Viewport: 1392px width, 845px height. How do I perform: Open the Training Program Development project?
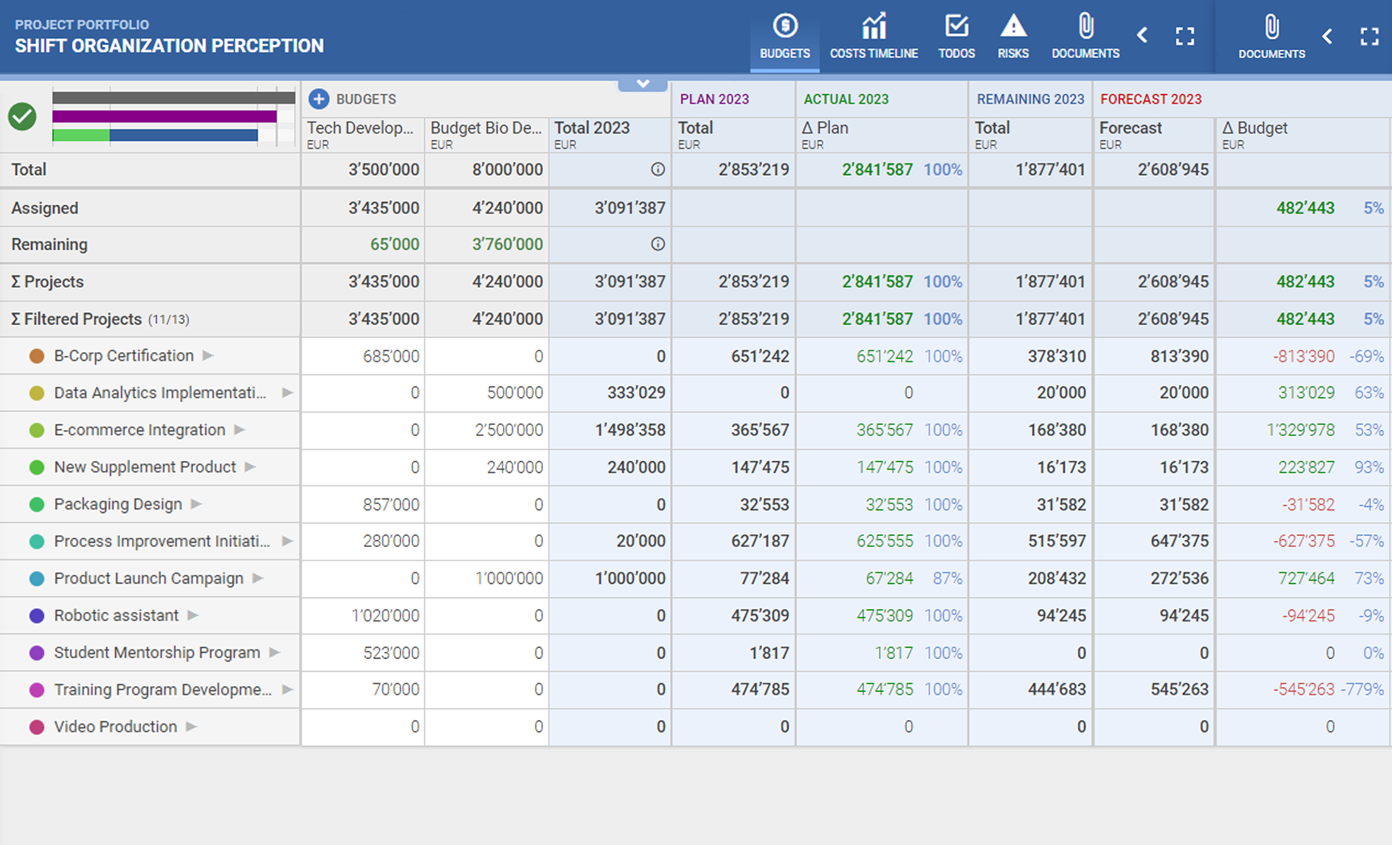point(163,690)
